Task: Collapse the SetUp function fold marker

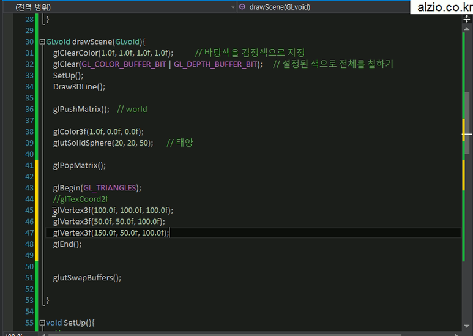Action: [x=42, y=323]
